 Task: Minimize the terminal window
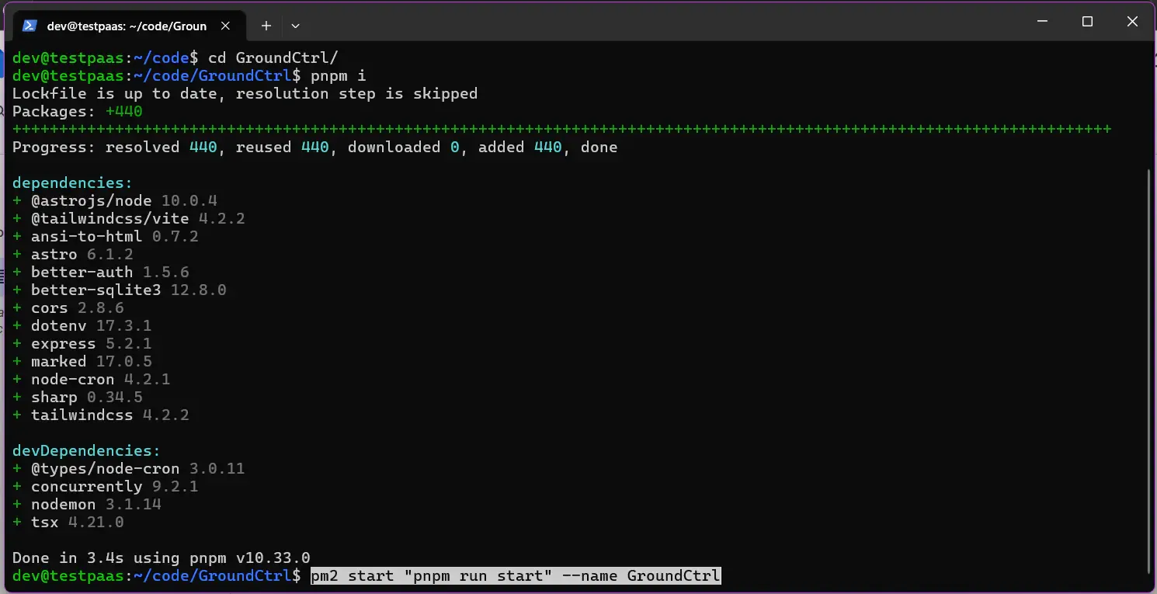coord(1043,22)
